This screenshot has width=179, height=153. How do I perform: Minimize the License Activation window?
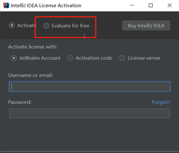coord(132,5)
